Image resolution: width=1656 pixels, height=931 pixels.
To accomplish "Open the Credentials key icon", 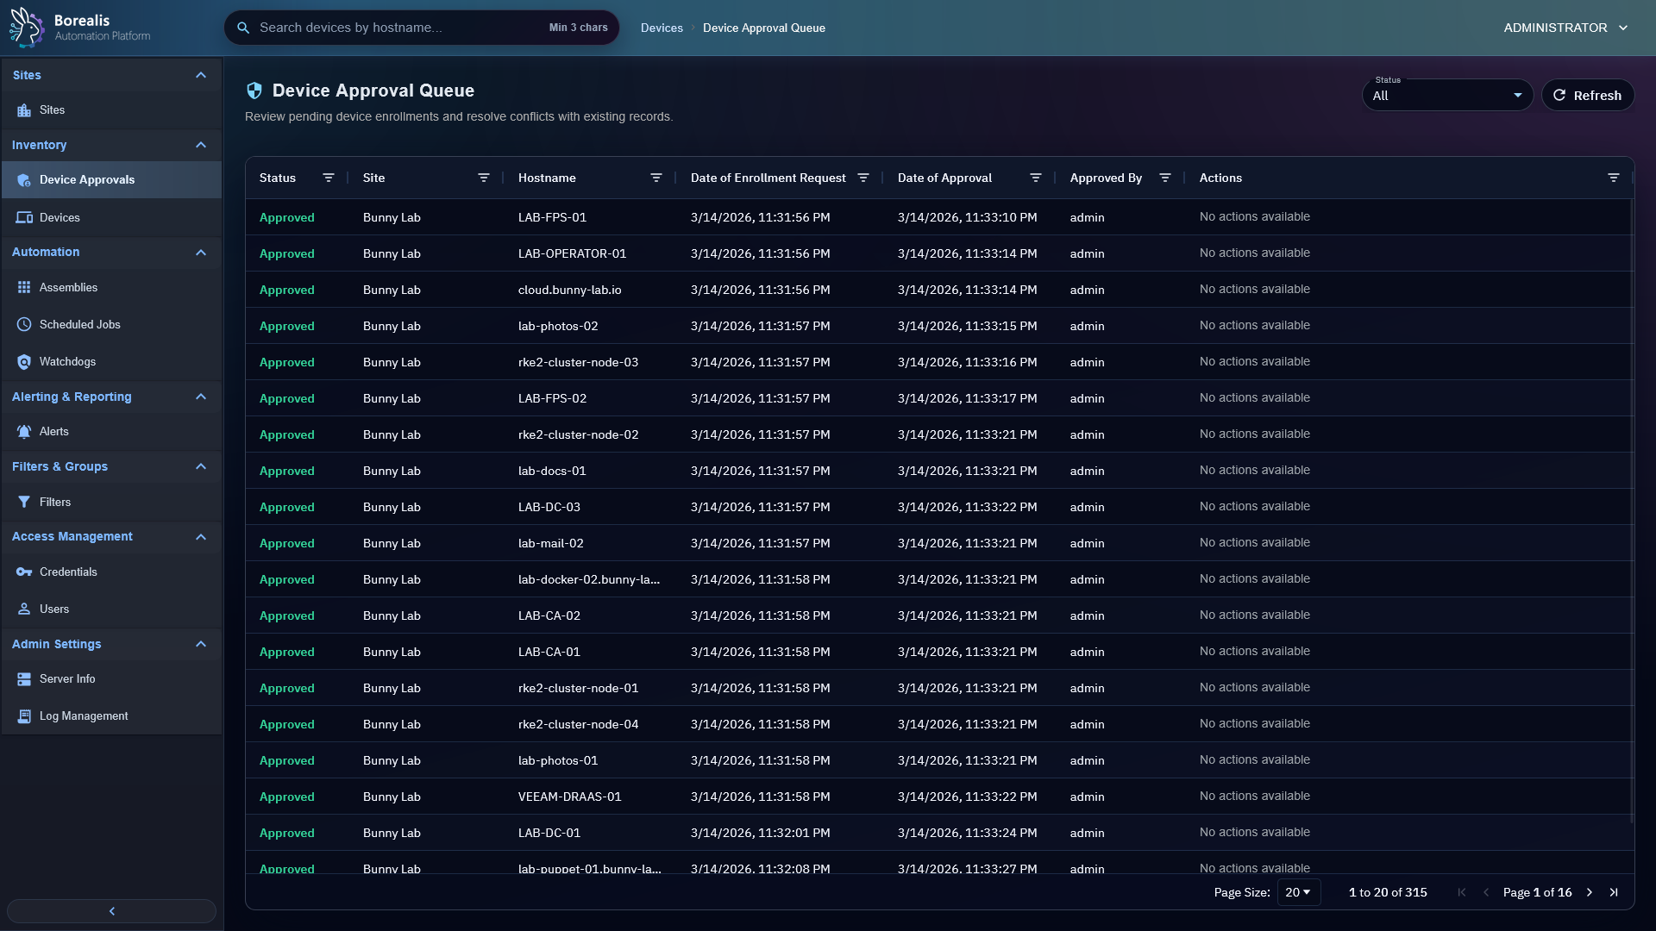I will point(24,572).
